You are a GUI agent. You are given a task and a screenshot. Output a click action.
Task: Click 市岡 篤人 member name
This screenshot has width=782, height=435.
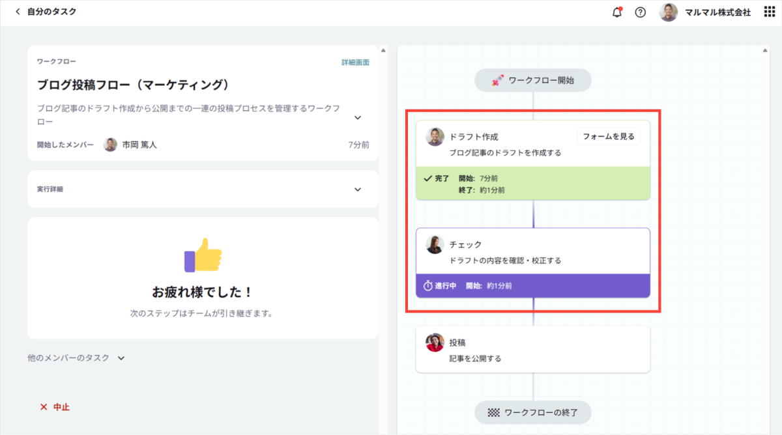pyautogui.click(x=139, y=145)
